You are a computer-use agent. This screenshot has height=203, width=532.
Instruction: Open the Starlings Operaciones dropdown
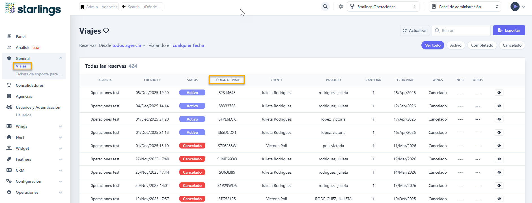point(383,7)
